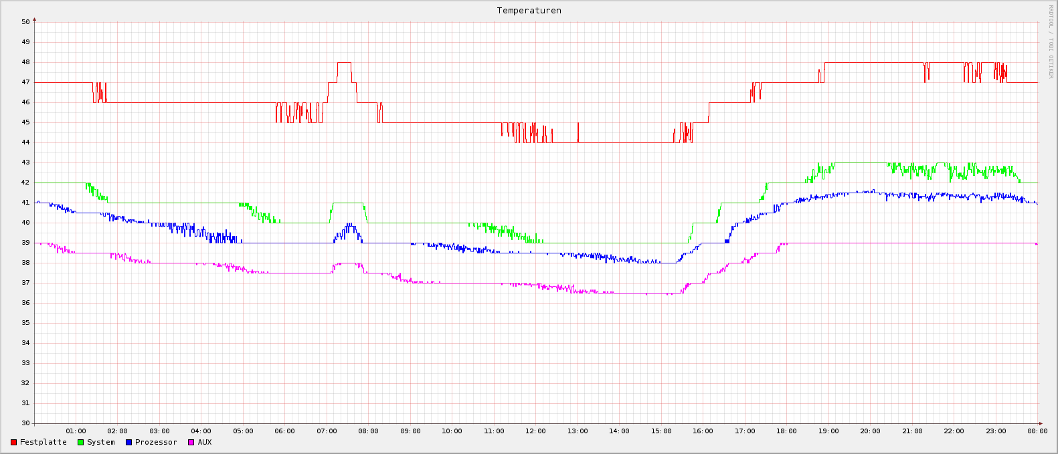
Task: Select the Festplatte legend label
Action: coord(43,443)
